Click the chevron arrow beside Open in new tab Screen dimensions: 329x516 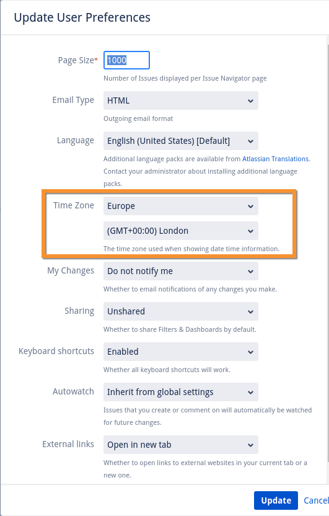250,445
